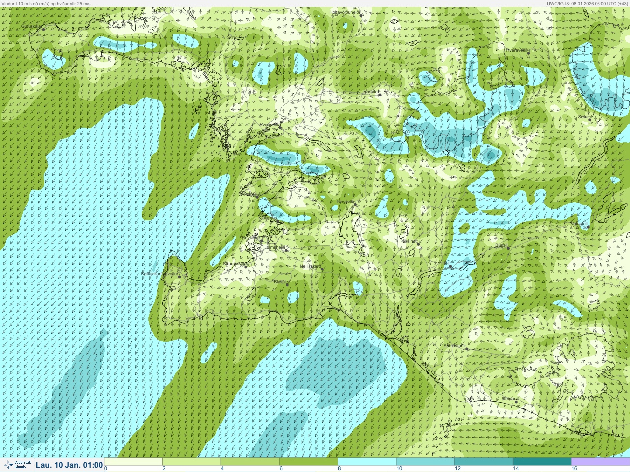Click the Holtavörðuheiði station label
The width and height of the screenshot is (630, 472).
pyautogui.click(x=345, y=12)
